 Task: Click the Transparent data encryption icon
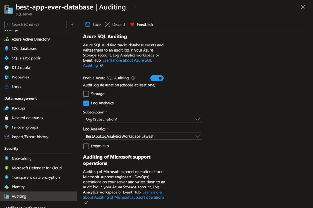tap(7, 177)
